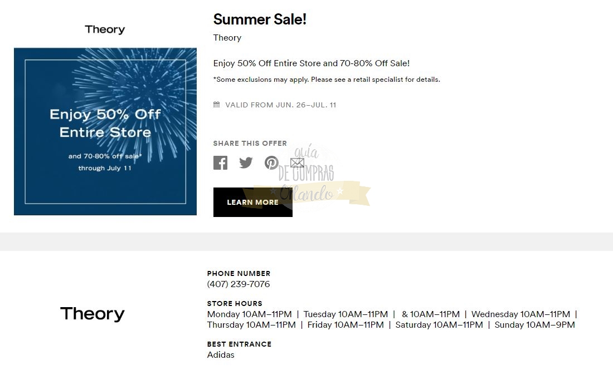Click the Theory logo above promo image
613x370 pixels.
coord(105,29)
